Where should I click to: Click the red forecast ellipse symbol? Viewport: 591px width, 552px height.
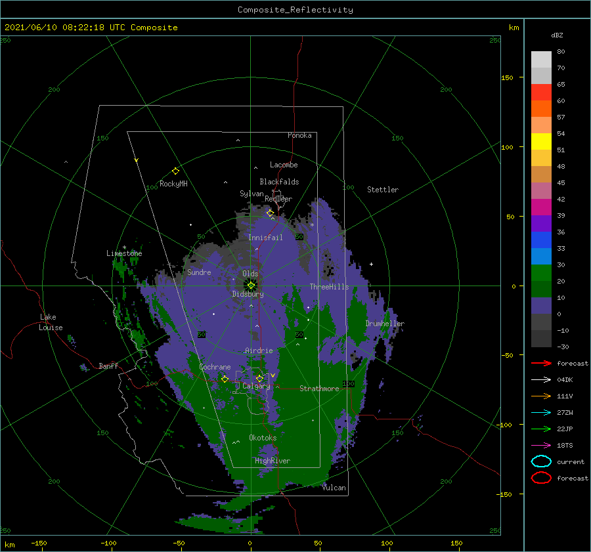click(541, 478)
